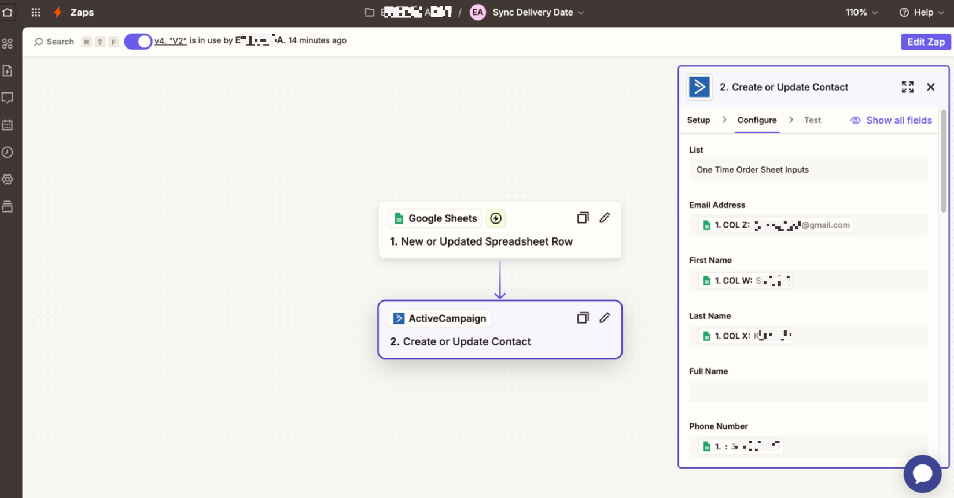The height and width of the screenshot is (498, 954).
Task: Click the Last Name field with COL X value
Action: coord(808,336)
